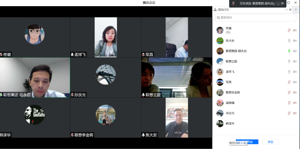Select 孙汝光 avatar in member list
300x149 pixels.
[x=220, y=113]
